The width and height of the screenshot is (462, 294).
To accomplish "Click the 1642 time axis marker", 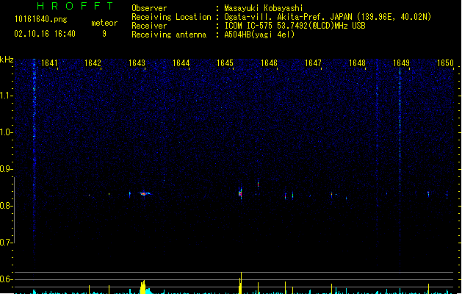I will (x=93, y=63).
